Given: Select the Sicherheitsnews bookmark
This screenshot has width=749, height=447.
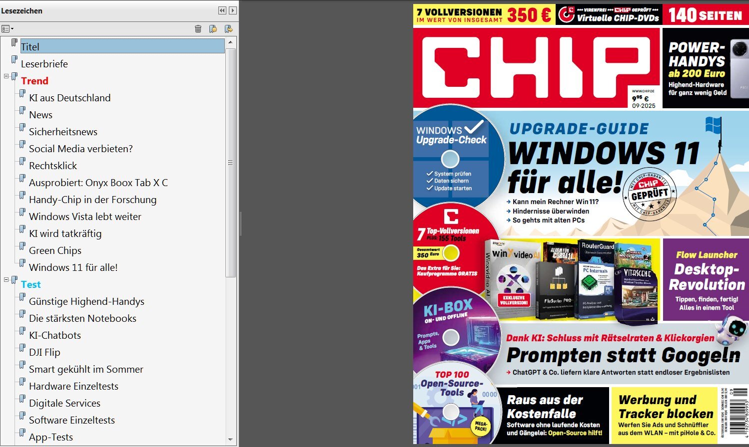Looking at the screenshot, I should click(63, 132).
